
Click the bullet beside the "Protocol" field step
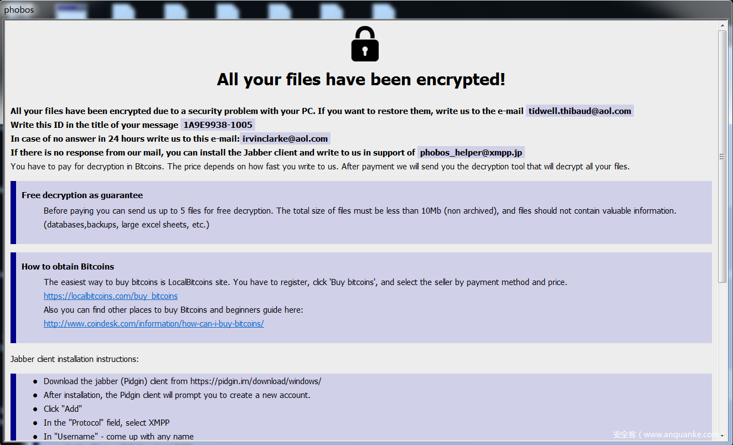35,423
